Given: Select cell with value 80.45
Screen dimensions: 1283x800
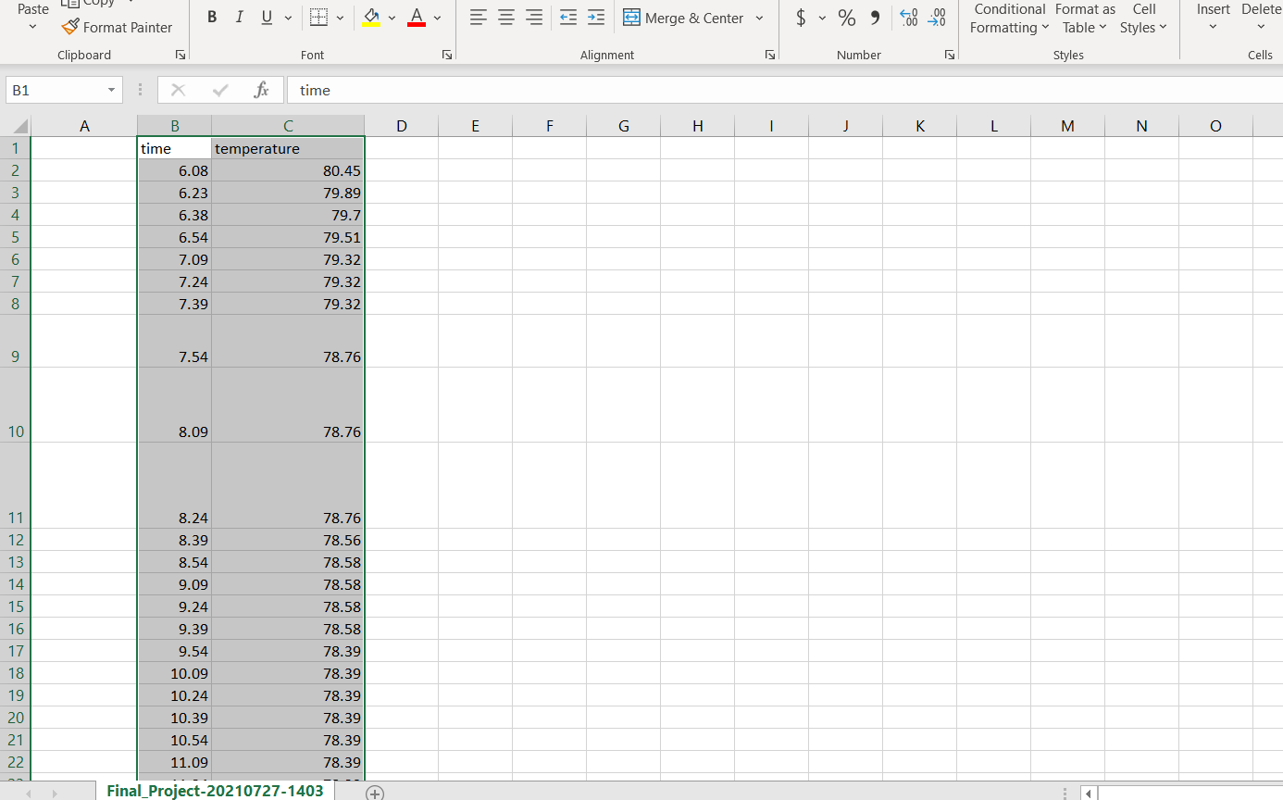Looking at the screenshot, I should tap(288, 170).
